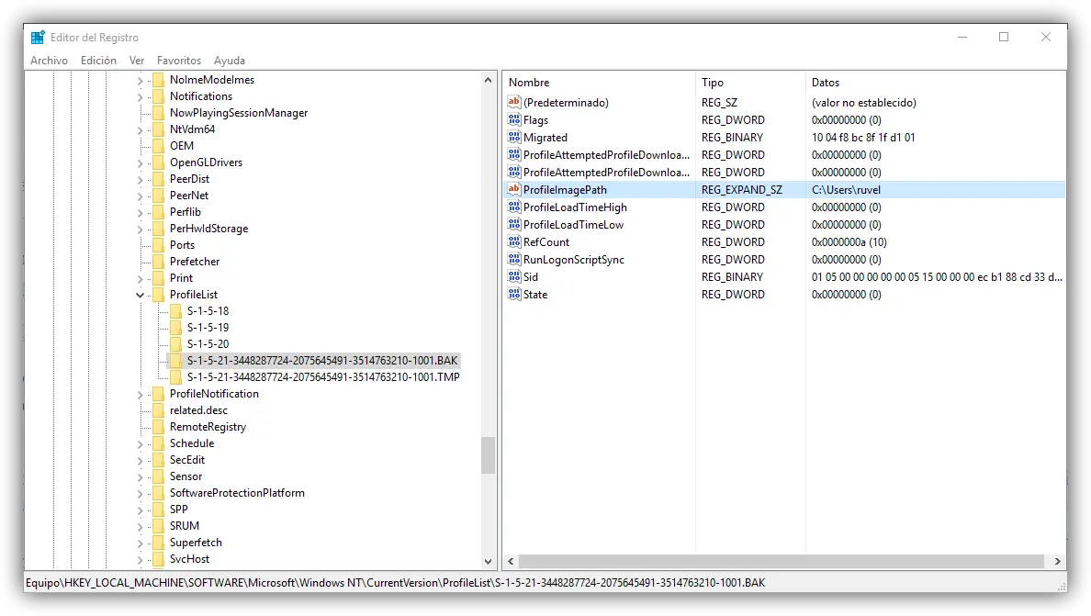Screen dimensions: 1091x616
Task: Expand the PeerDist key
Action: (x=140, y=179)
